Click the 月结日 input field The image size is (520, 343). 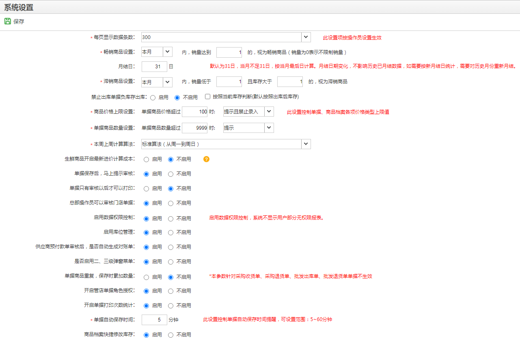pyautogui.click(x=154, y=67)
